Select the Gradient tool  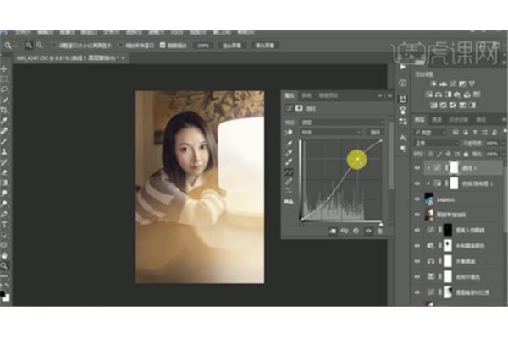4,183
